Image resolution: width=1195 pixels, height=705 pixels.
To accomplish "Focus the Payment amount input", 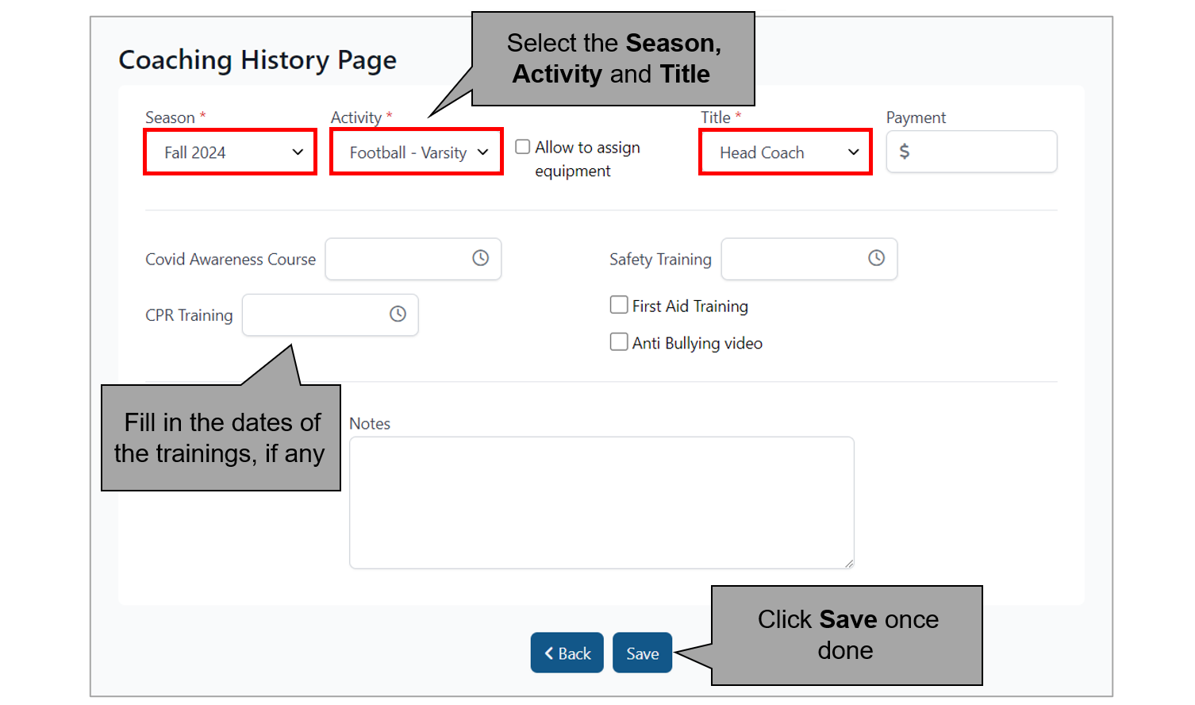I will point(980,152).
